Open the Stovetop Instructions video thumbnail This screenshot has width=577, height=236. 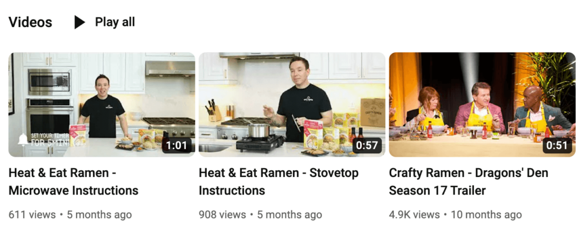pyautogui.click(x=292, y=105)
